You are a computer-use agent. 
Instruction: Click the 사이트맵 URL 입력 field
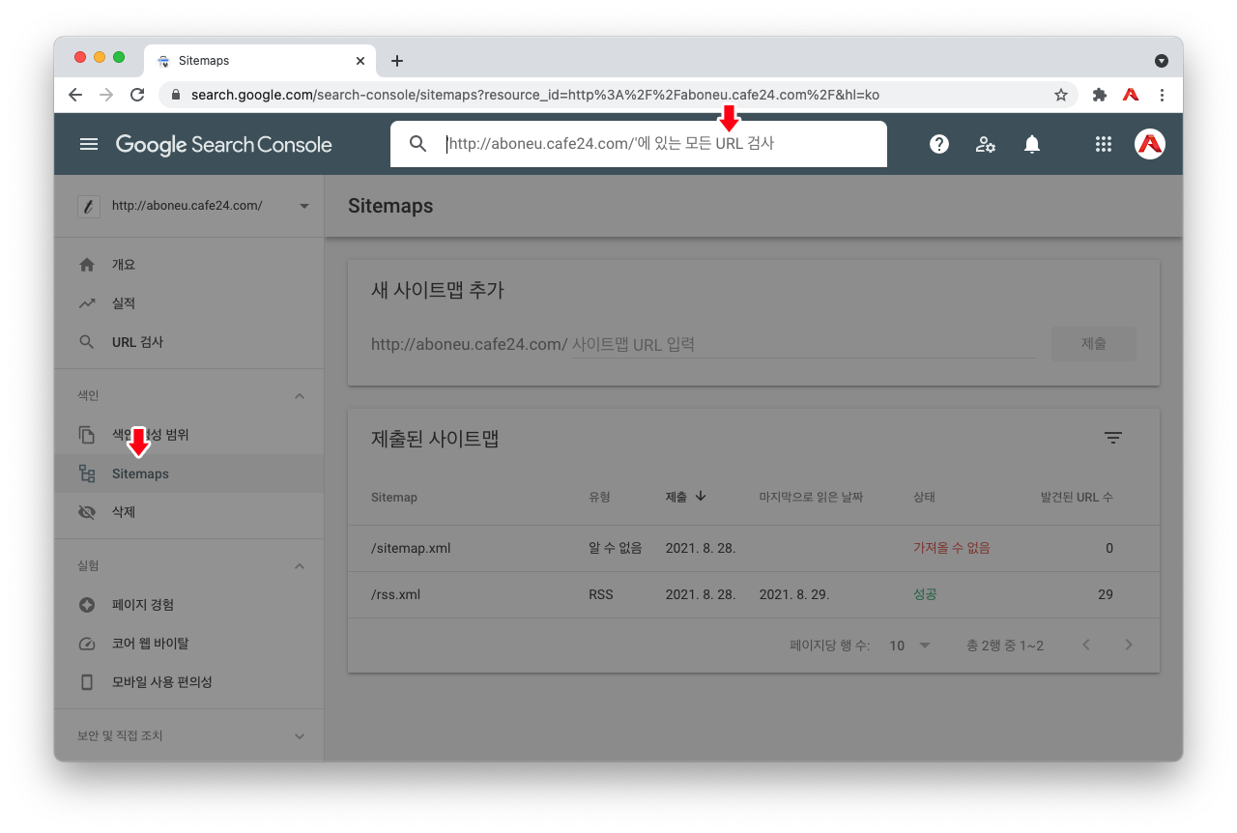(x=803, y=344)
